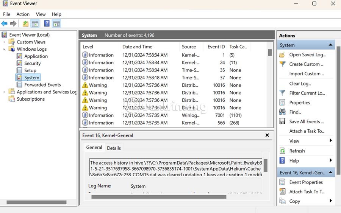
Task: Open the Help submenu arrow in Actions
Action: 331,160
